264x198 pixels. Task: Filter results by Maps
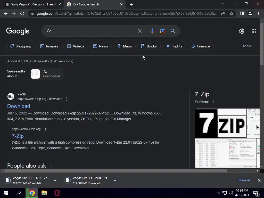pyautogui.click(x=125, y=46)
